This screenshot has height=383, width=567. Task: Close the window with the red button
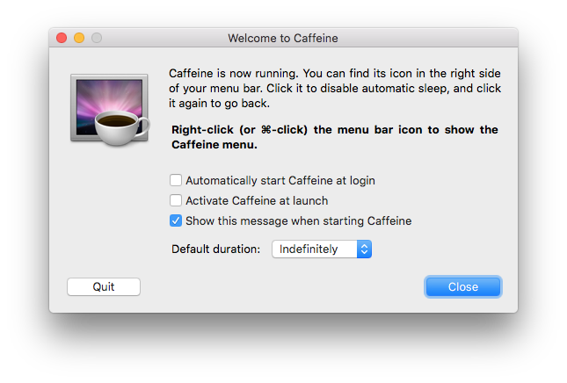pyautogui.click(x=62, y=39)
